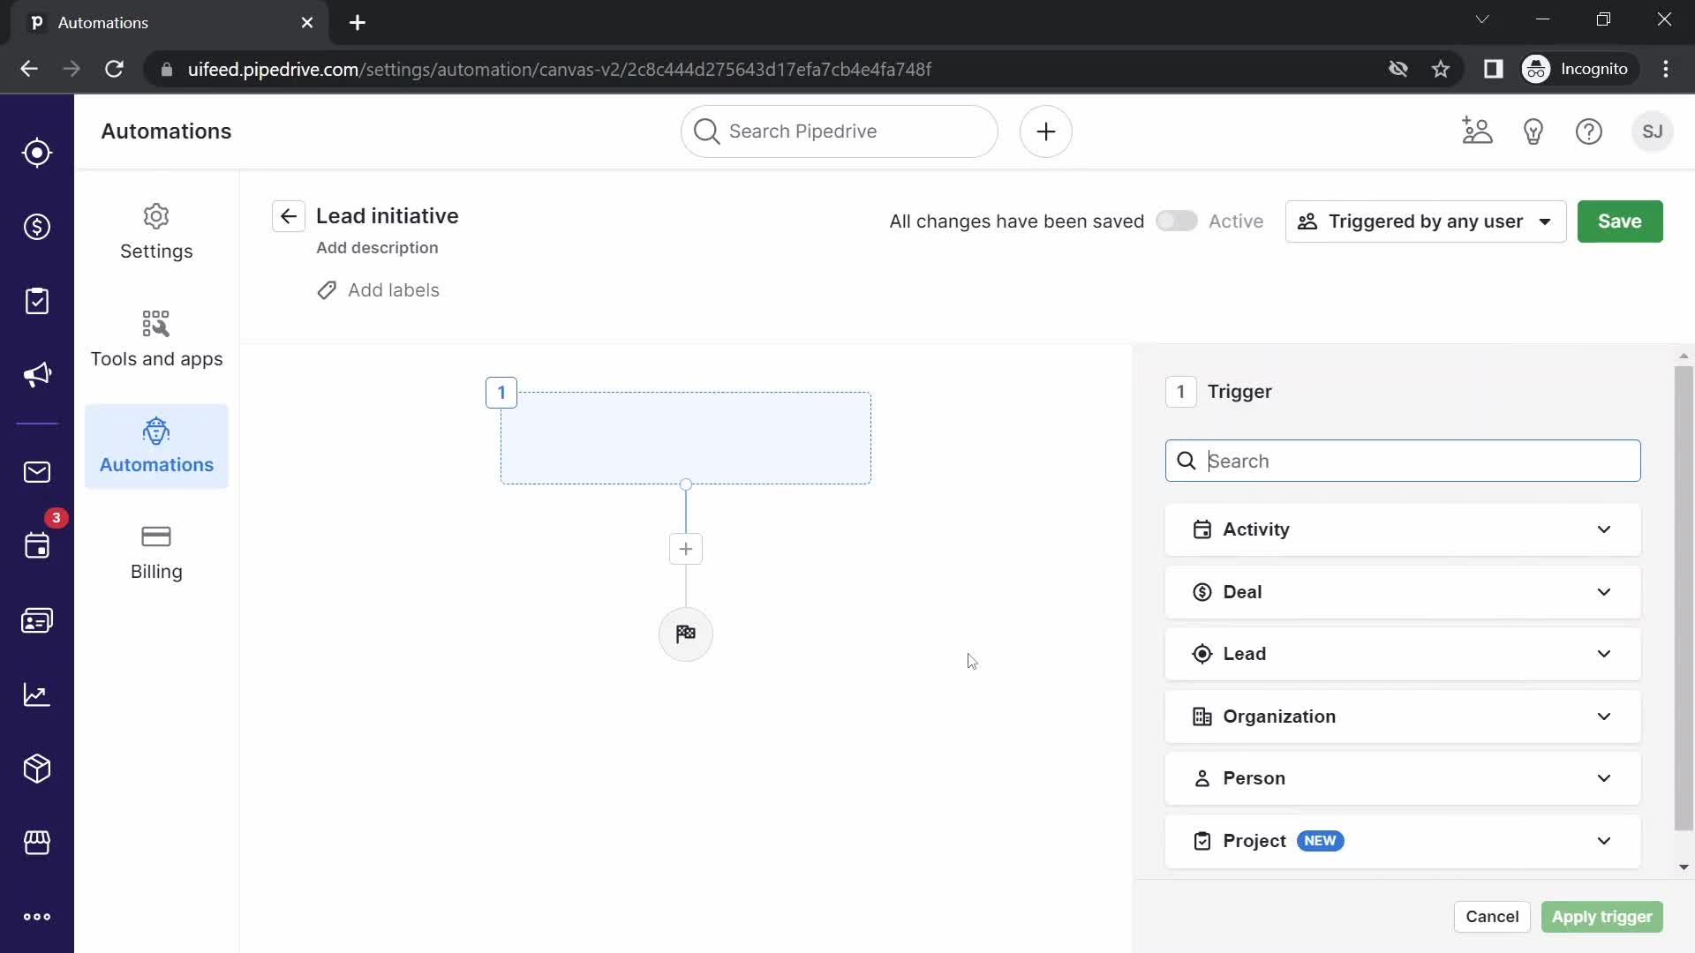Open the Triggered by any user dropdown
This screenshot has height=953, width=1695.
[x=1426, y=221]
